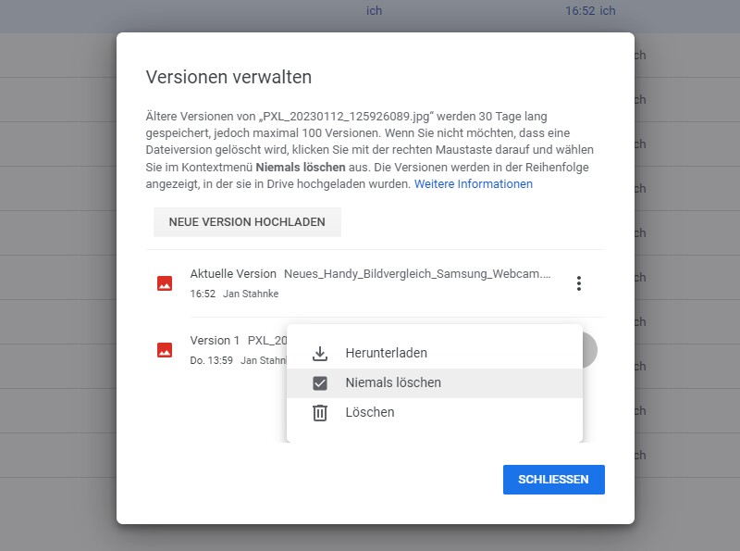This screenshot has height=551, width=740.
Task: Click the gray options circle on Version 1 row
Action: [x=589, y=349]
